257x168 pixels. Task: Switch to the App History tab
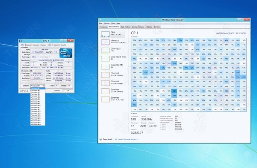point(126,27)
